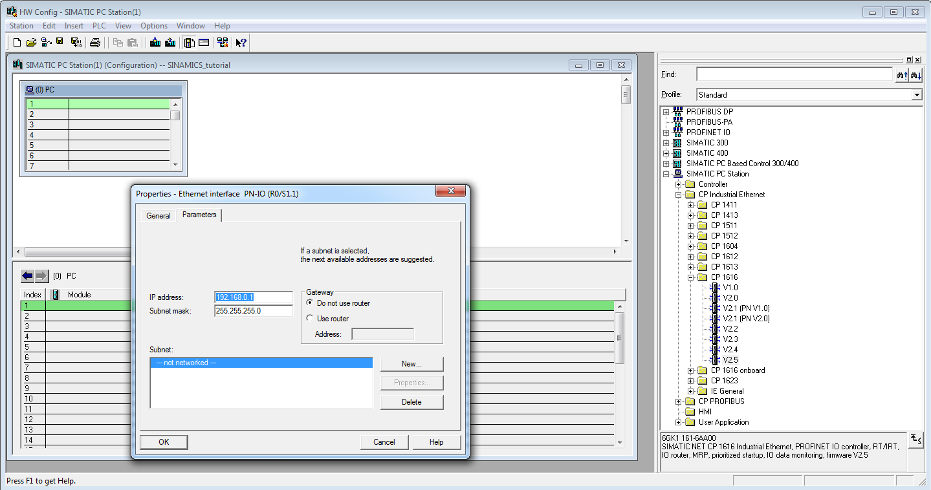Collapse the CP Industrial Ethernet folder
The width and height of the screenshot is (931, 490).
[x=678, y=195]
